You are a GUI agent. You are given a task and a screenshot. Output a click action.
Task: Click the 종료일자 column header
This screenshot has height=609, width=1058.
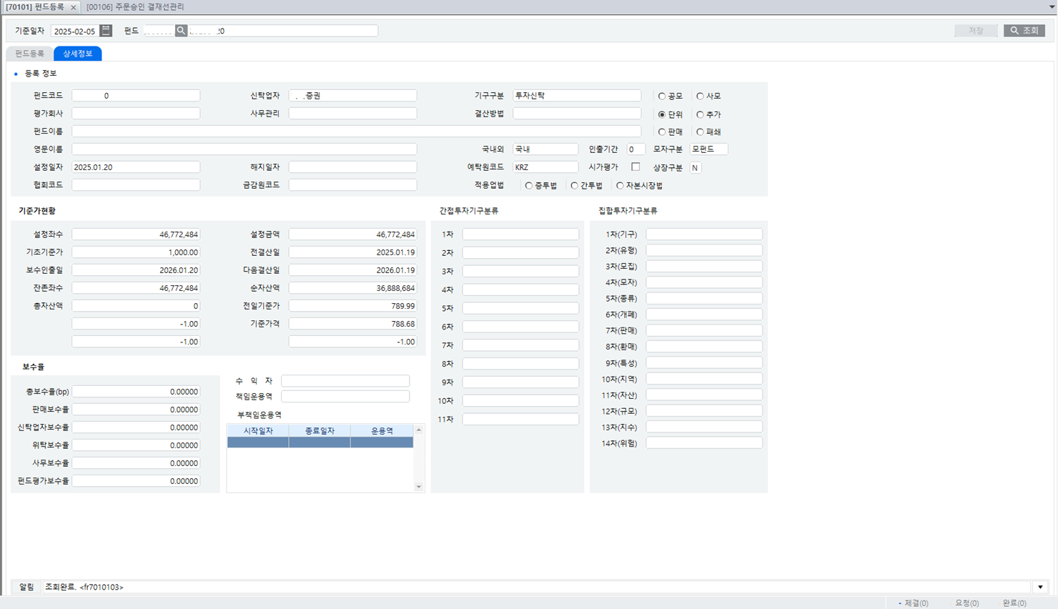320,430
